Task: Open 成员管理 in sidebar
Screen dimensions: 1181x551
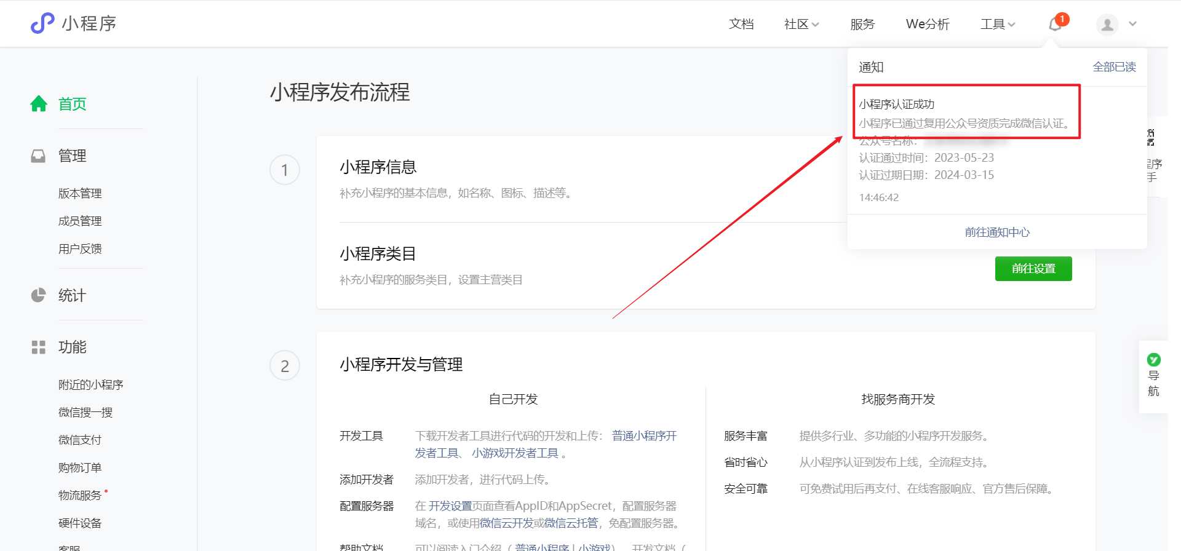Action: coord(80,221)
